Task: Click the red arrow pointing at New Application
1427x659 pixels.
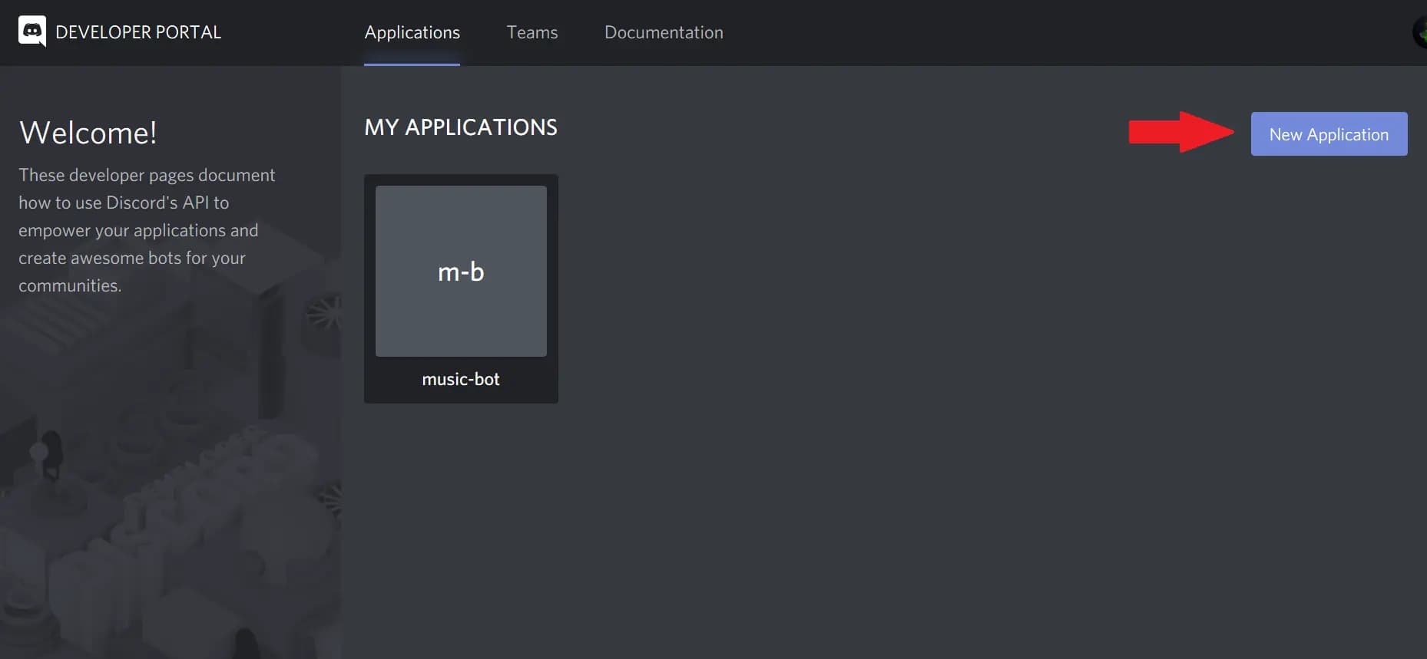Action: (1180, 132)
